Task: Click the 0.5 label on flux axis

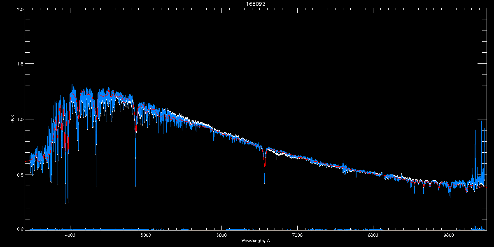Action: 20,175
